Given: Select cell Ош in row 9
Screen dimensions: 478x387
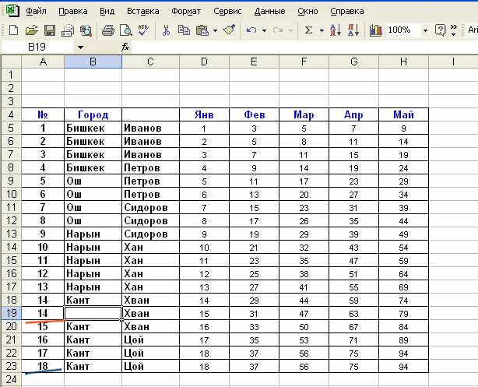Looking at the screenshot, I should pos(93,181).
